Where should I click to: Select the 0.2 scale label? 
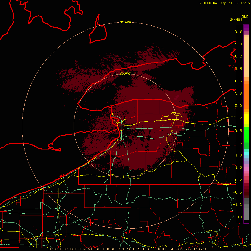(x=238, y=180)
